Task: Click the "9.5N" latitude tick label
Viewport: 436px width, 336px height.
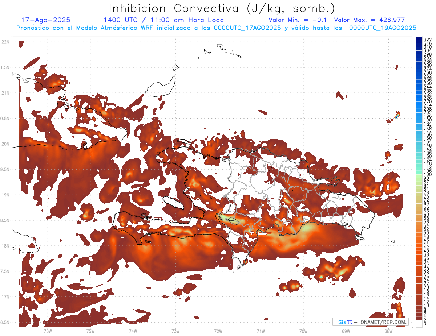Action: 5,170
